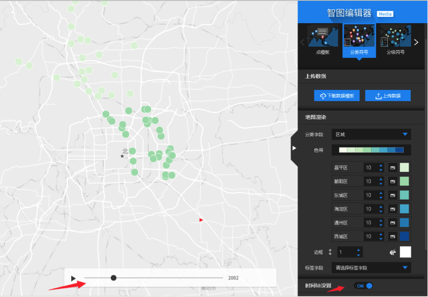
Task: Click the 上传数据 button
Action: click(388, 96)
